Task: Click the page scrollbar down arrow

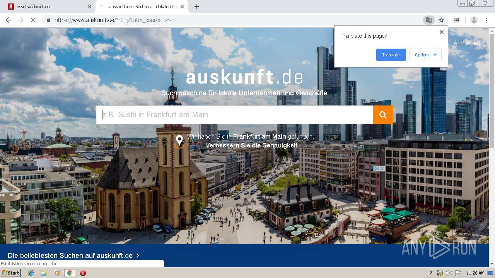Action: (x=492, y=264)
